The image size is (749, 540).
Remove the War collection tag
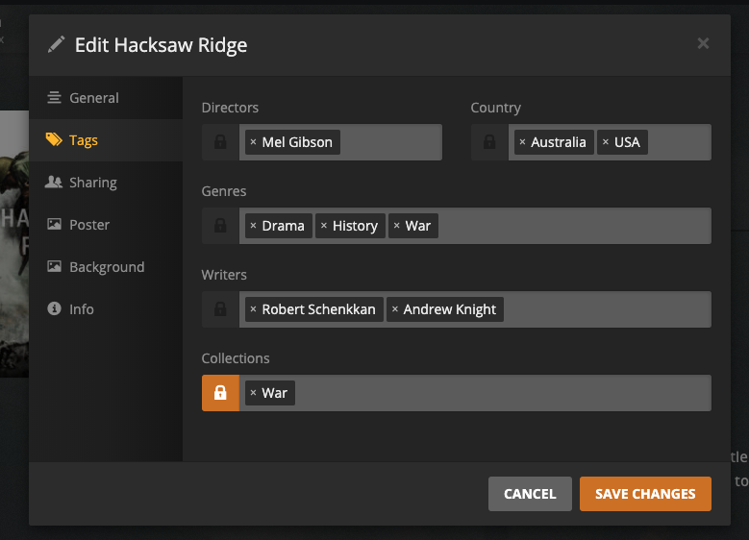[x=253, y=393]
